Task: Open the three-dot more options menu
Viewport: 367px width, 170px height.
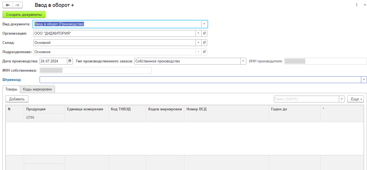Action: click(357, 5)
